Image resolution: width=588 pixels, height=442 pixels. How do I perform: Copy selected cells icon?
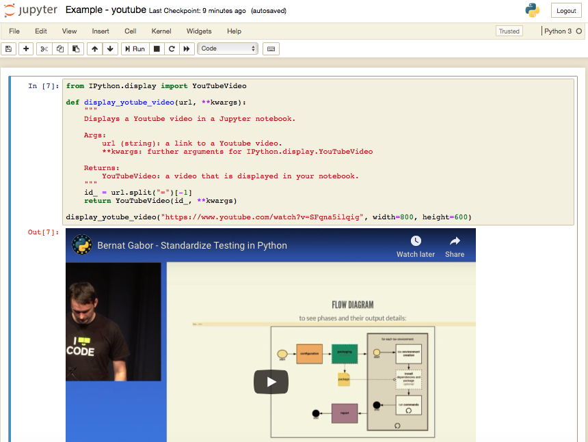coord(60,49)
